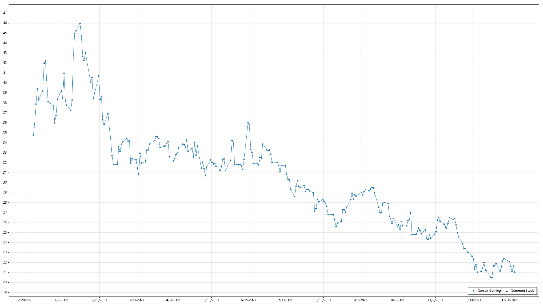
Task: Click the highest data point near 46
Action: pyautogui.click(x=80, y=23)
